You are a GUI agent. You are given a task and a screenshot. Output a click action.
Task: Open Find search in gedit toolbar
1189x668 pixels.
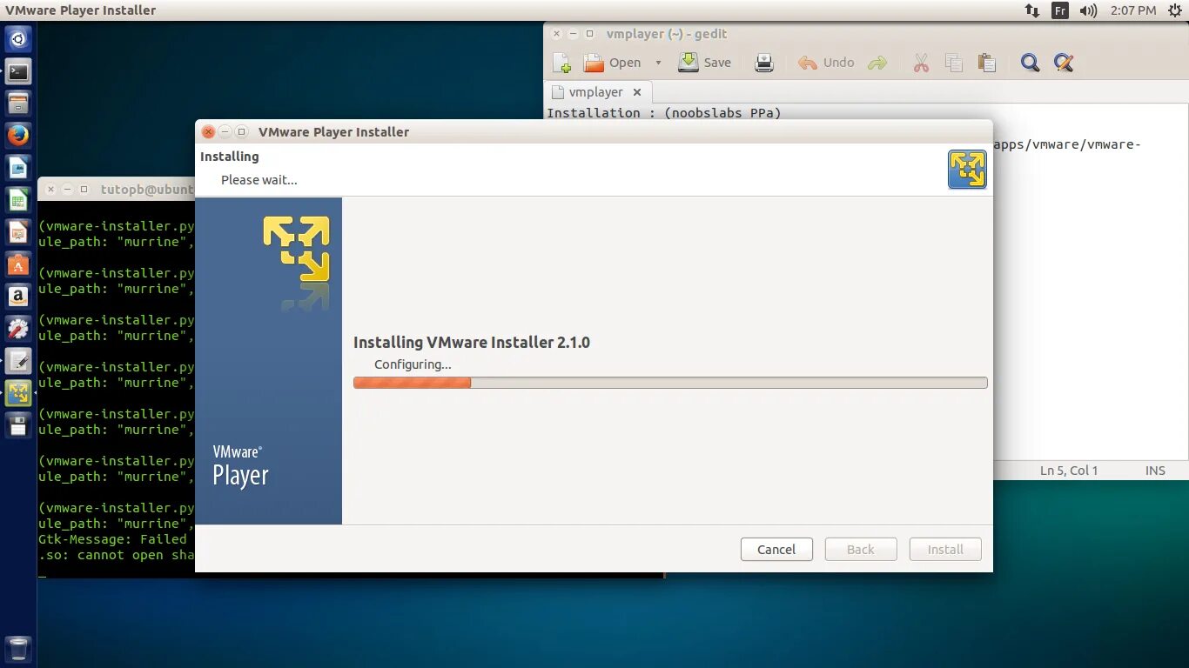tap(1031, 63)
